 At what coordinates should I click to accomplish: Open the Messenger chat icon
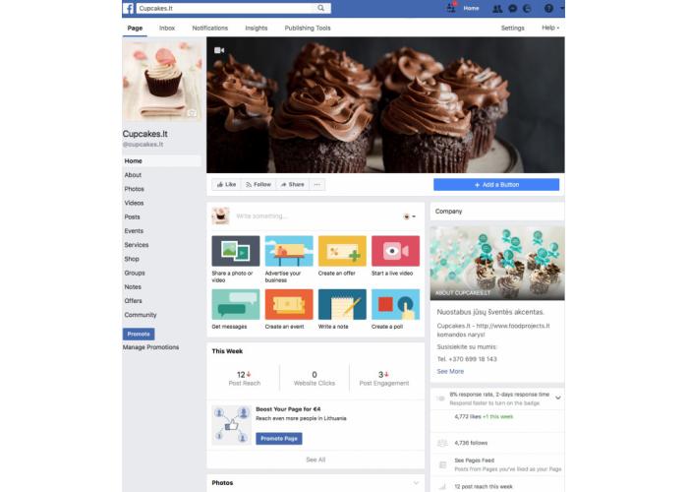tap(512, 8)
